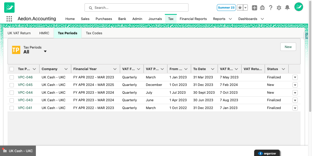Go to the Admin tab
The width and height of the screenshot is (312, 156).
click(137, 19)
